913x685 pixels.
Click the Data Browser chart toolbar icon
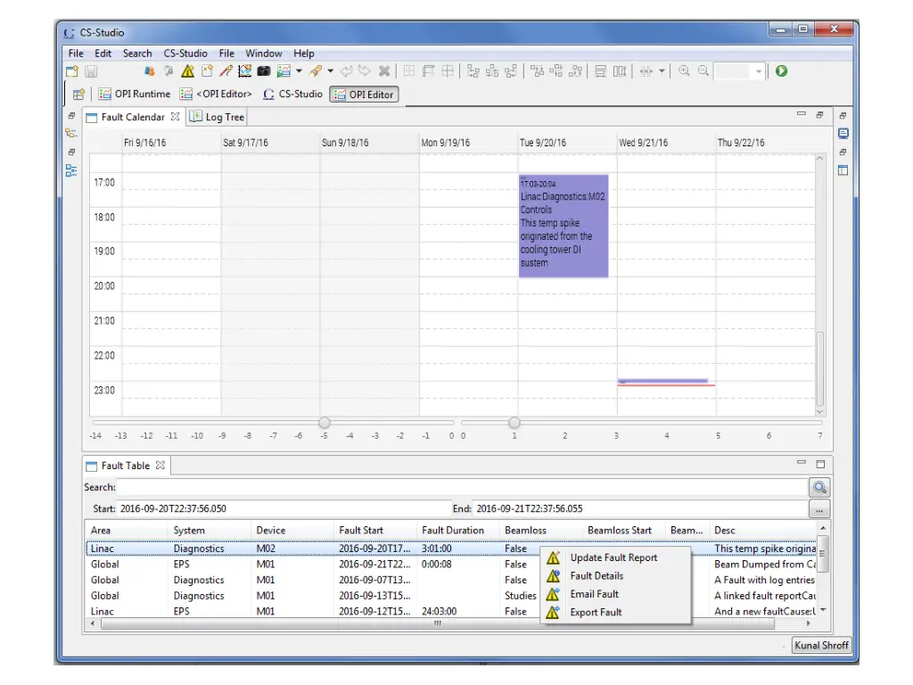(x=245, y=71)
